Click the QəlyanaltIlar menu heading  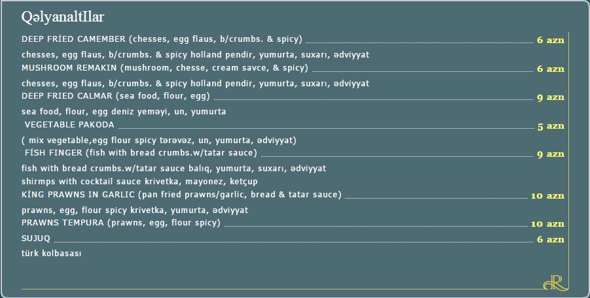click(x=62, y=17)
